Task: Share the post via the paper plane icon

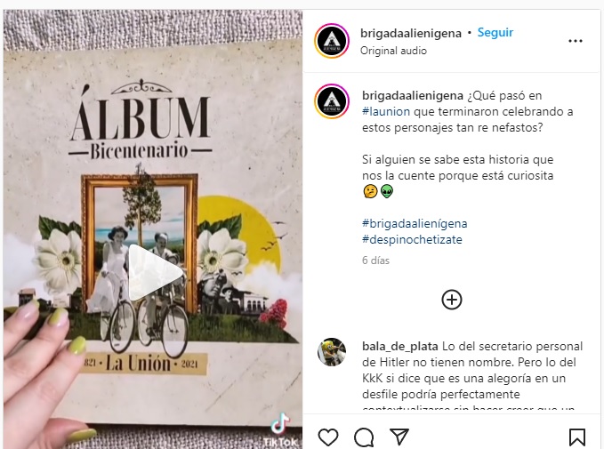Action: click(x=399, y=437)
